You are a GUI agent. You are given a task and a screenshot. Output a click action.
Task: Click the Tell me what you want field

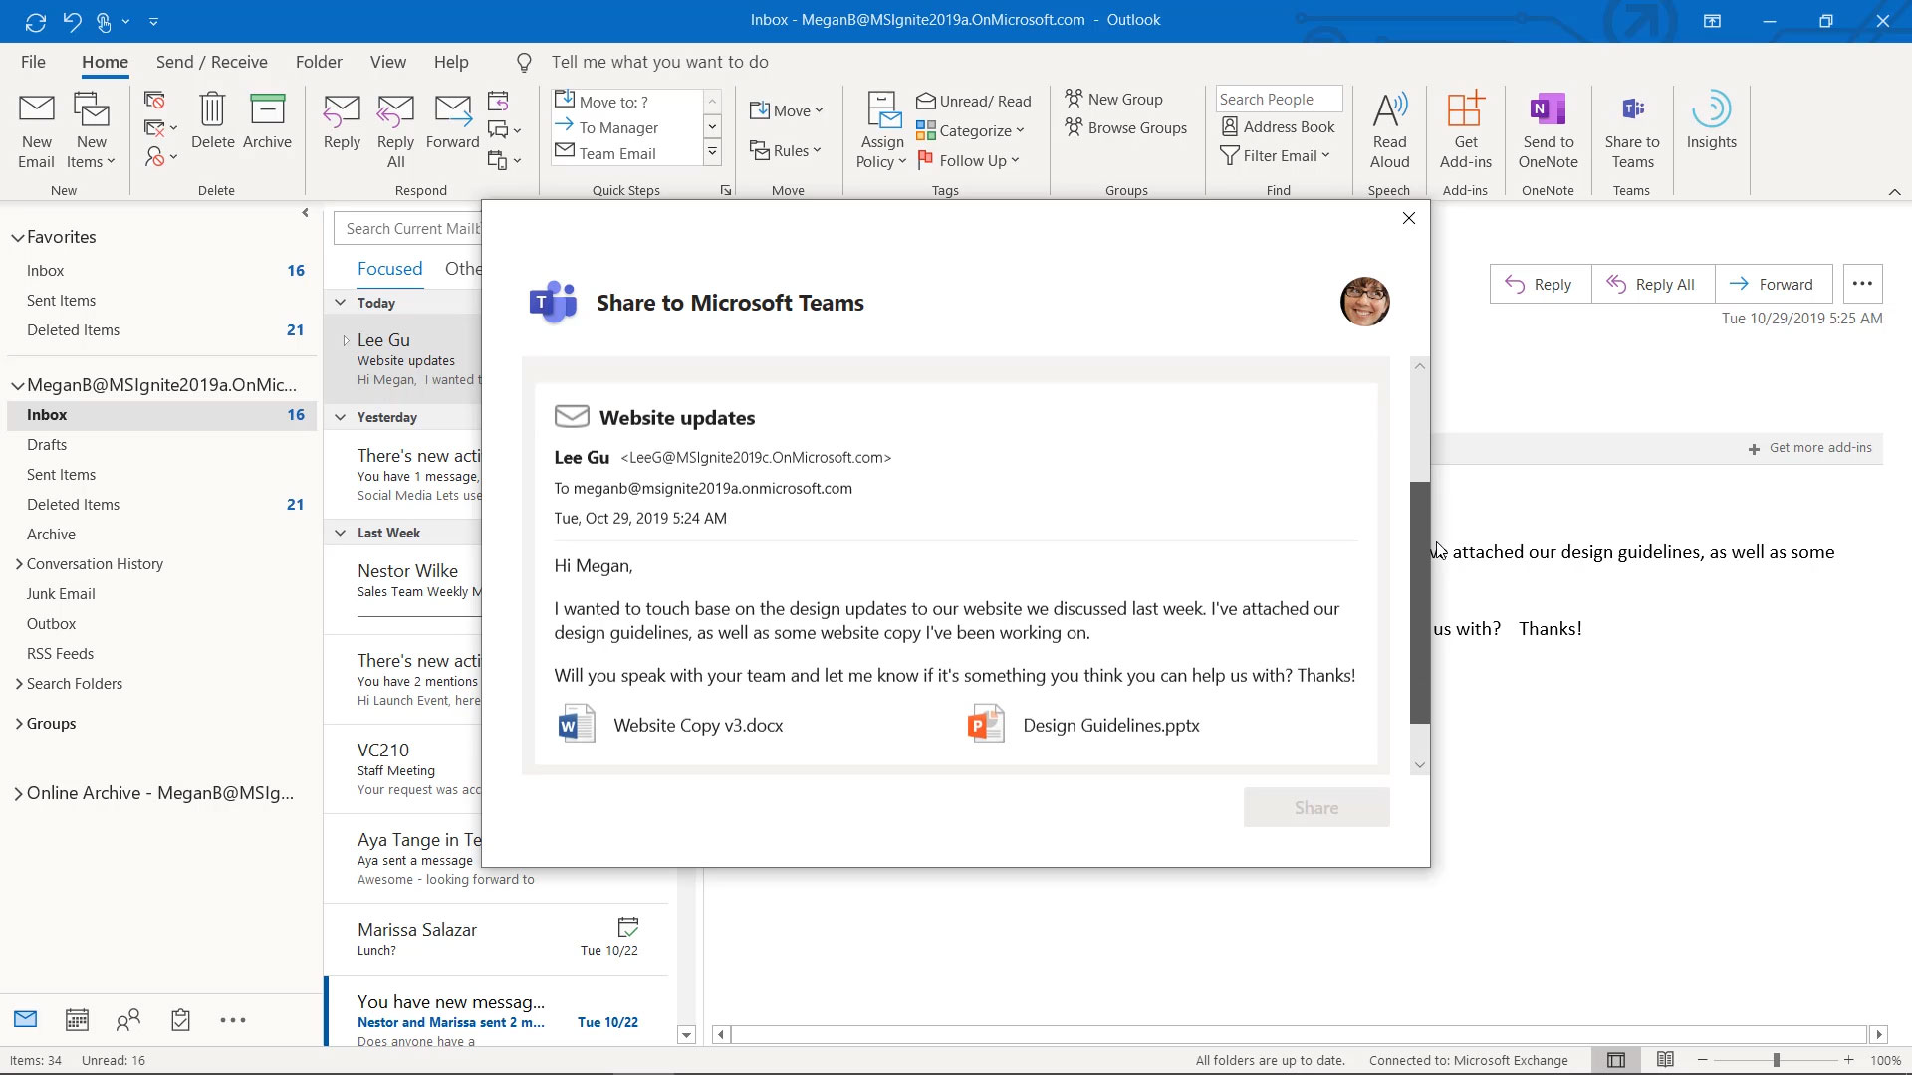[x=659, y=62]
